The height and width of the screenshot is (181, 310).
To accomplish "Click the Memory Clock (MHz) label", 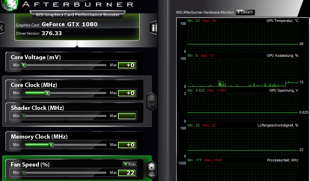I will coord(39,136).
